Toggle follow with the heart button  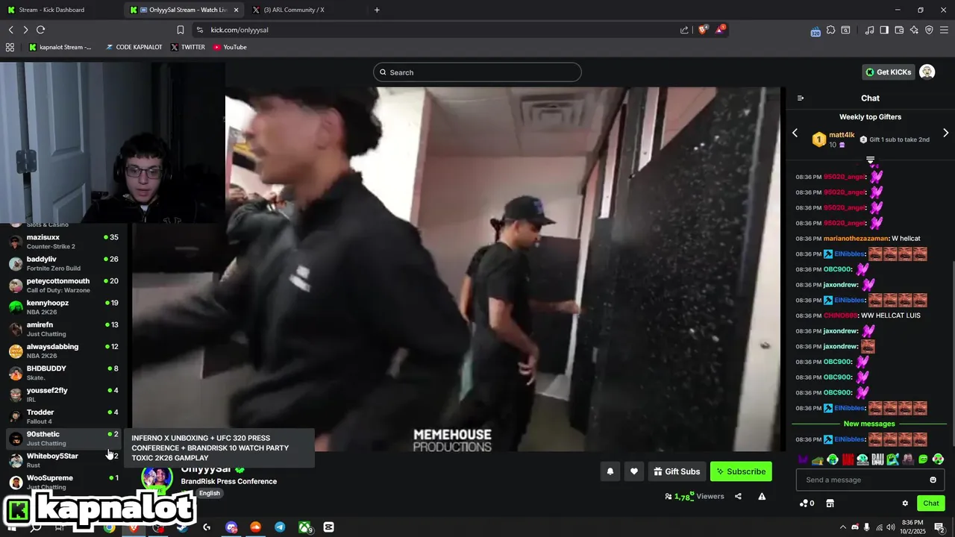click(x=634, y=471)
